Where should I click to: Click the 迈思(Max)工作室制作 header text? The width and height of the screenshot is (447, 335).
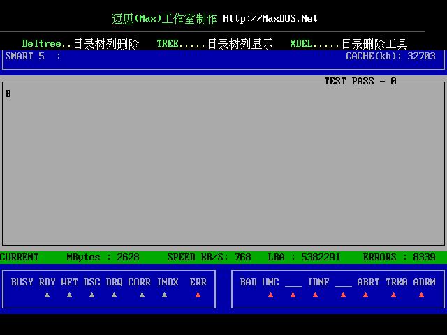(x=164, y=19)
